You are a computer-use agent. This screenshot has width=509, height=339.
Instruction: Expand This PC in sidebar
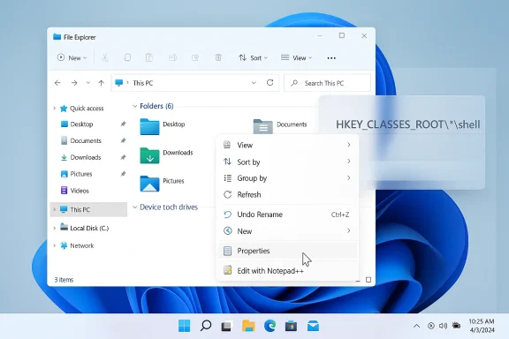(x=55, y=210)
